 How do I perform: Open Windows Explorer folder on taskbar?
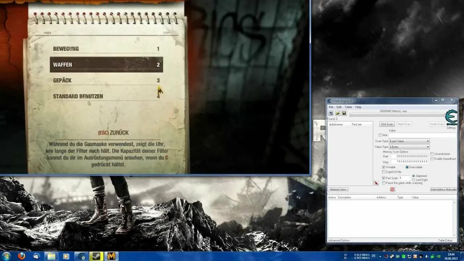point(51,256)
